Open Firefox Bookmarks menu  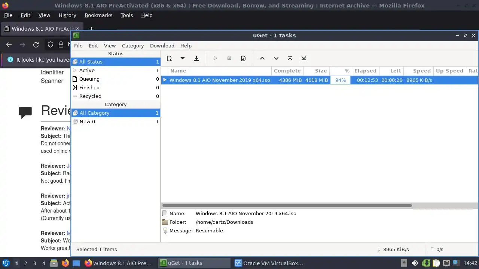(98, 15)
